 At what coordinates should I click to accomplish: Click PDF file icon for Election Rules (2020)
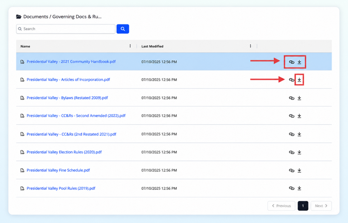pyautogui.click(x=22, y=152)
